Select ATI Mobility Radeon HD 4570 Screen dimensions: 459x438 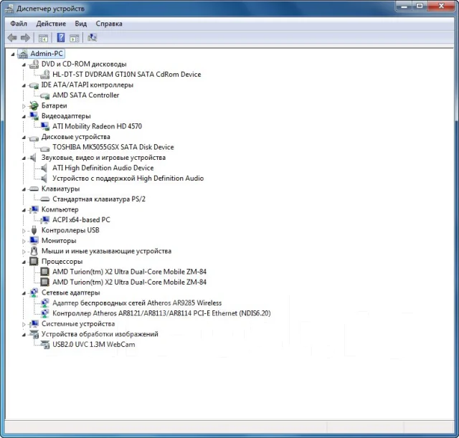tap(98, 126)
